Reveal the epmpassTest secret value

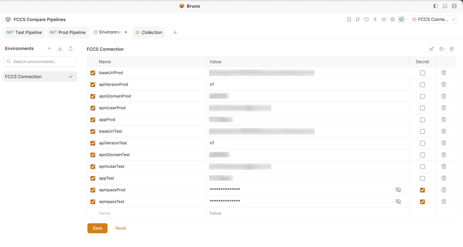click(x=398, y=201)
